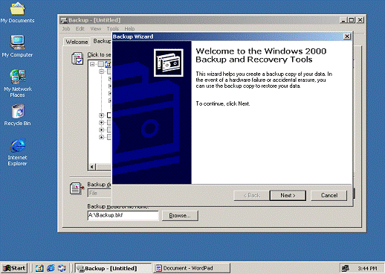The height and width of the screenshot is (274, 385).
Task: Click the left arrow of tree scrollbar
Action: click(92, 167)
